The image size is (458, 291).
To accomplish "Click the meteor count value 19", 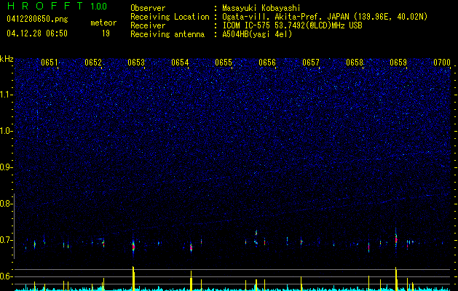I will coord(106,33).
